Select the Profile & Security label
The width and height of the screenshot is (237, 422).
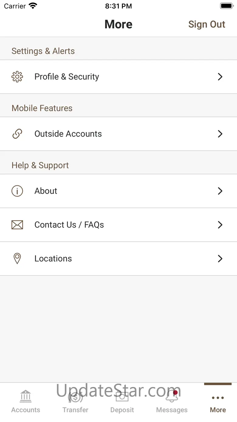(x=67, y=77)
